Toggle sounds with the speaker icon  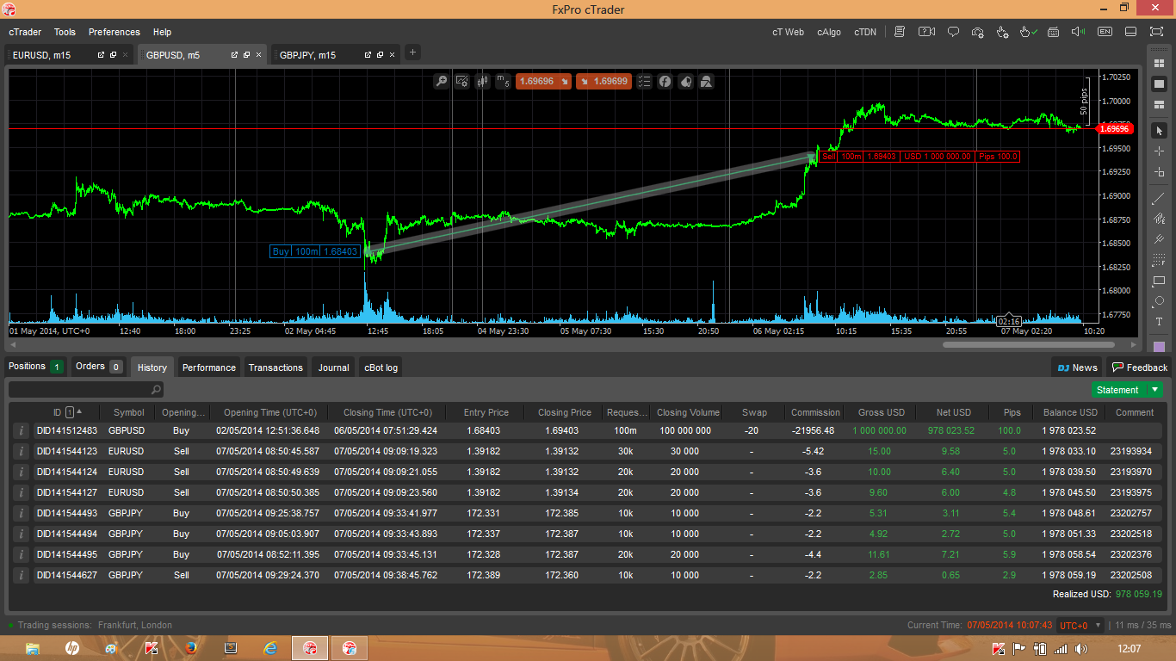pyautogui.click(x=1078, y=32)
